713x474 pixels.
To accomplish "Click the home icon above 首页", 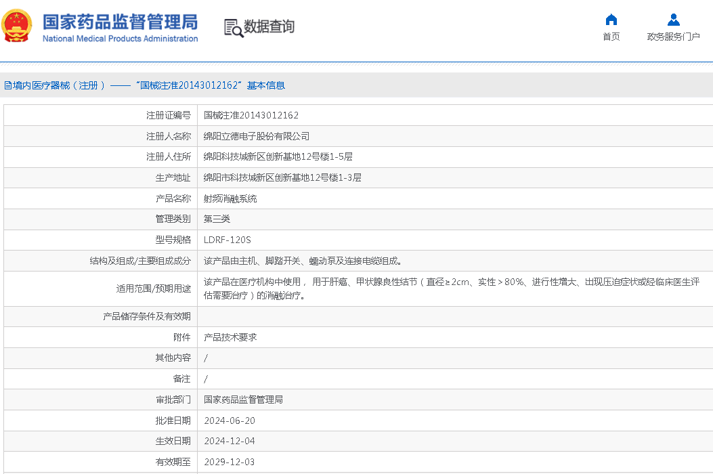I will click(x=611, y=19).
